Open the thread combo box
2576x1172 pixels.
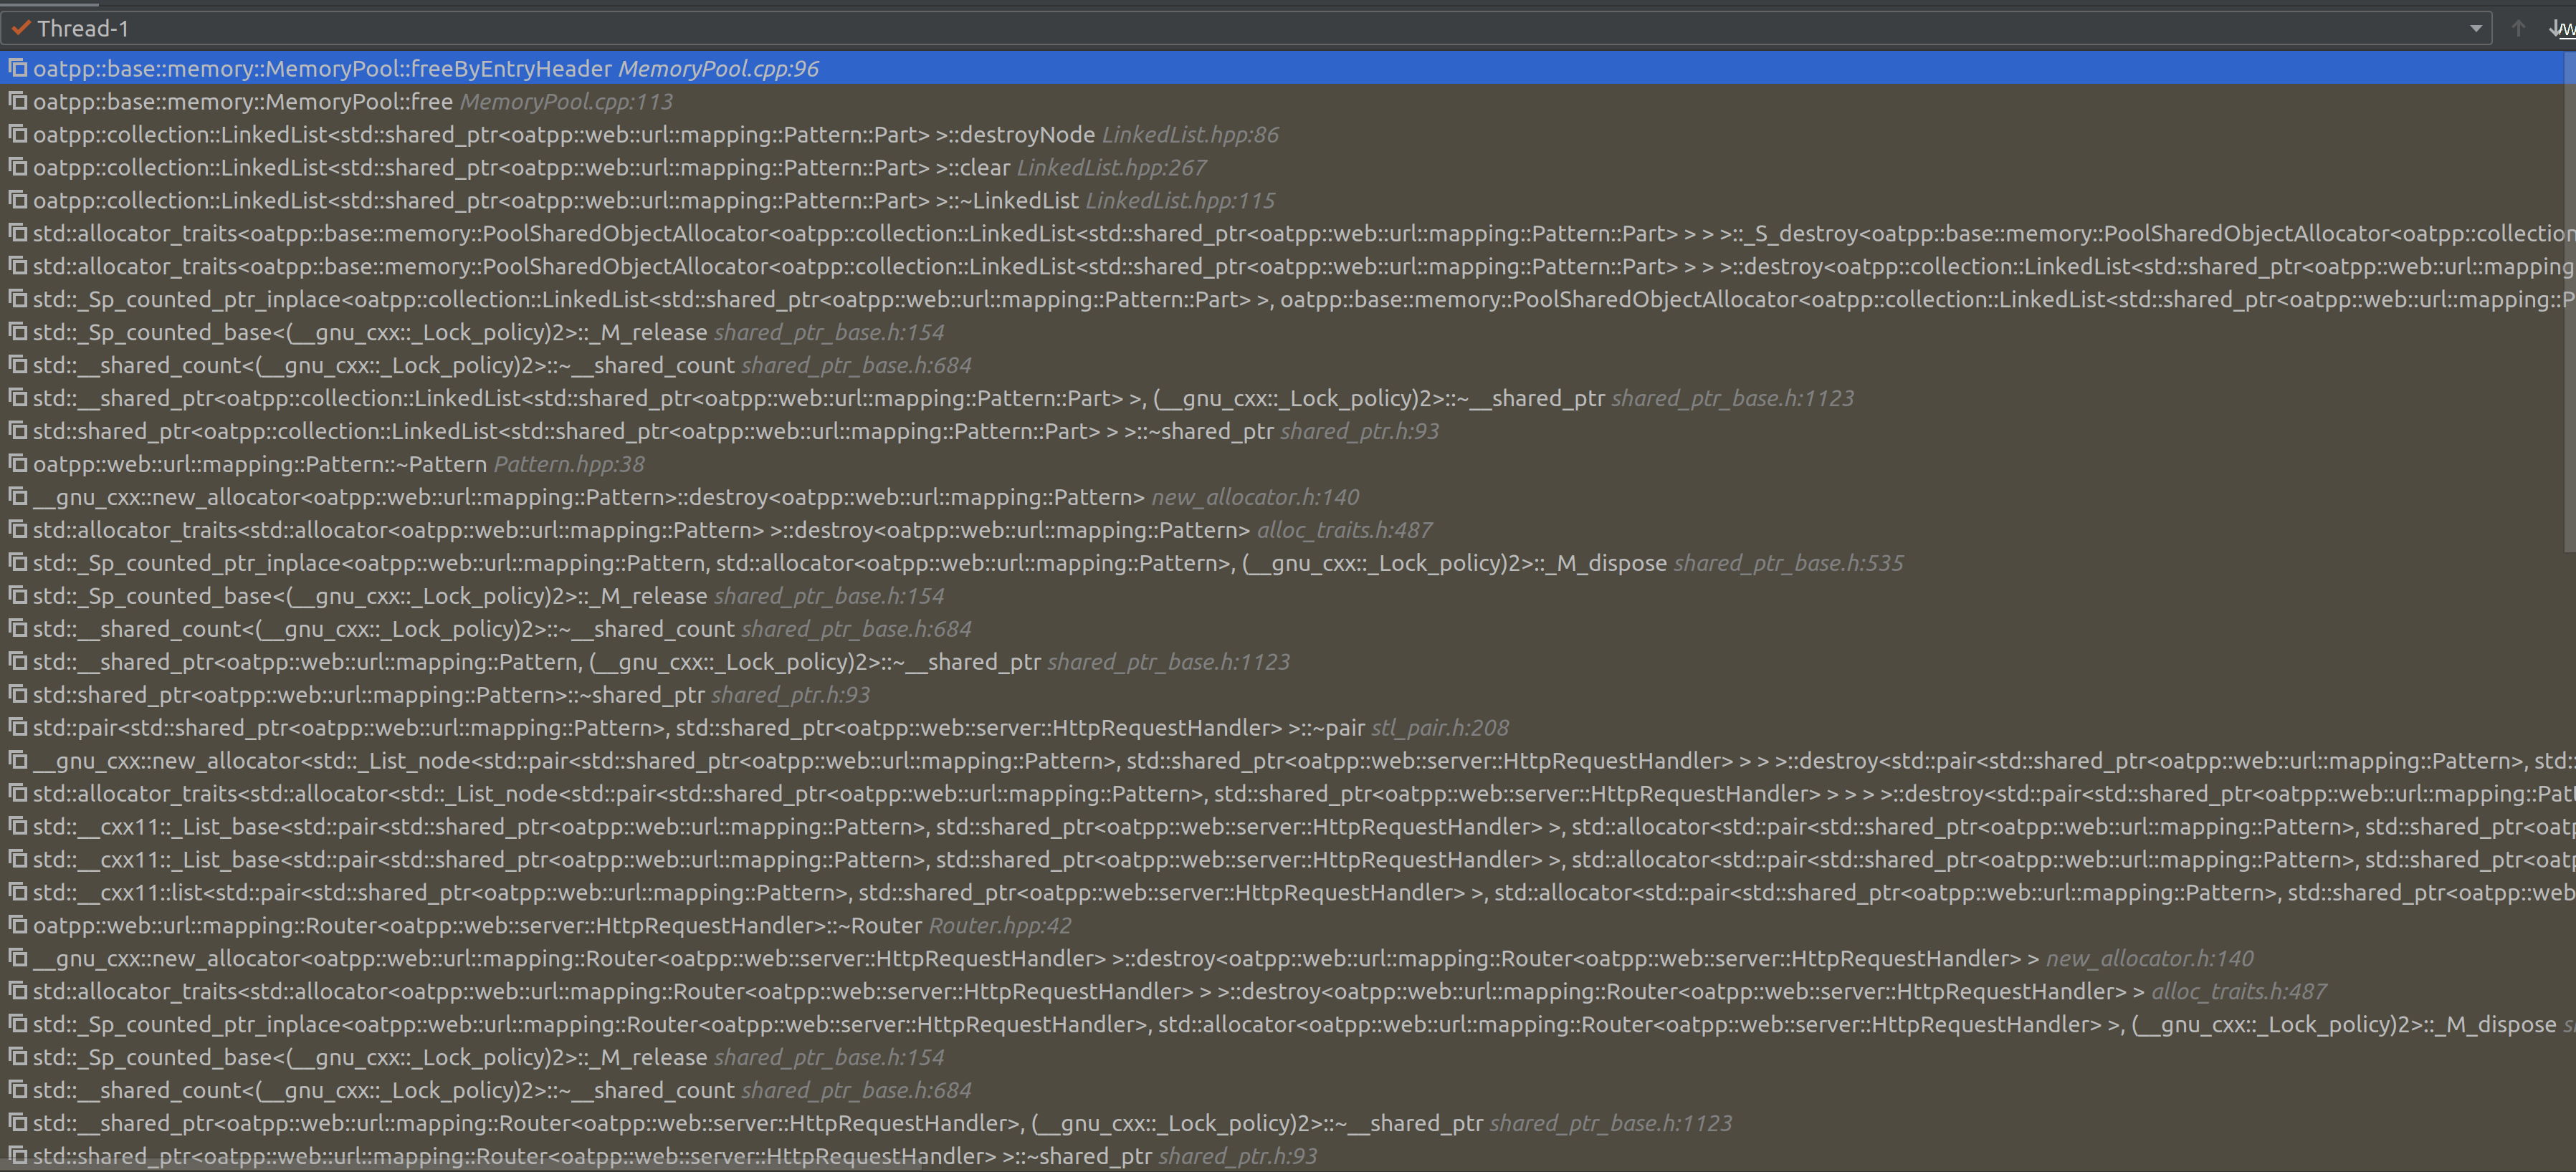click(1200, 28)
